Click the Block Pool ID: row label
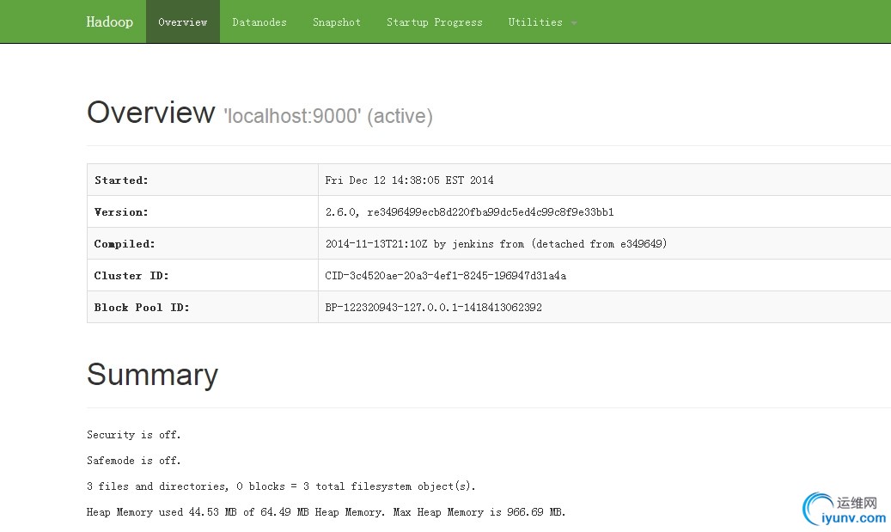The height and width of the screenshot is (532, 891). click(x=142, y=308)
